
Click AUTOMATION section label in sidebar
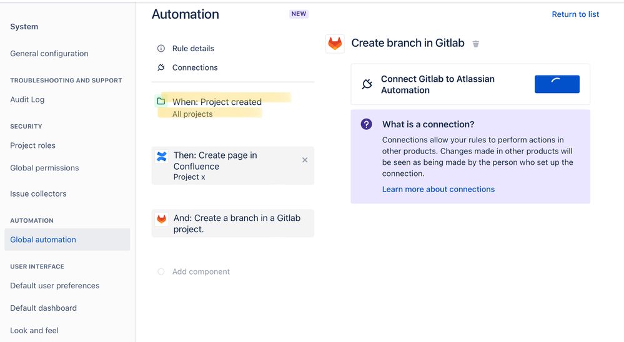[32, 221]
